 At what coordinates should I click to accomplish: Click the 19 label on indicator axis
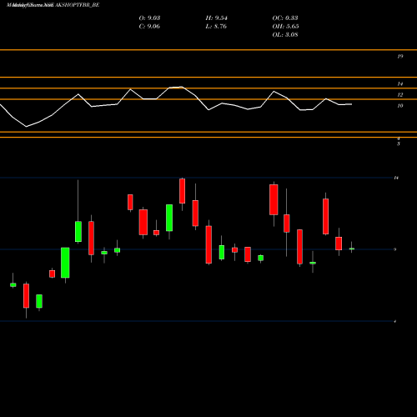pos(400,57)
